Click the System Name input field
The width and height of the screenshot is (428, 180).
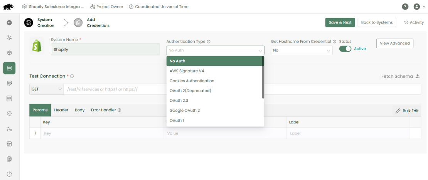tap(105, 49)
